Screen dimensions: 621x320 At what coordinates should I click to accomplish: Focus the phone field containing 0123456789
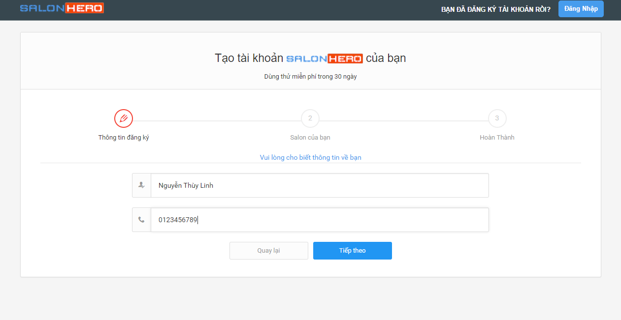tap(320, 220)
